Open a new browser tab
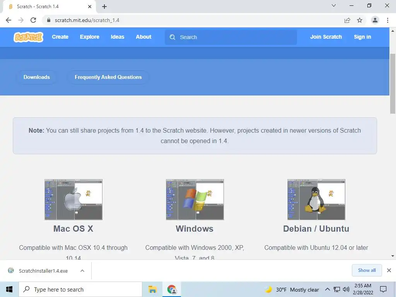 pyautogui.click(x=104, y=7)
